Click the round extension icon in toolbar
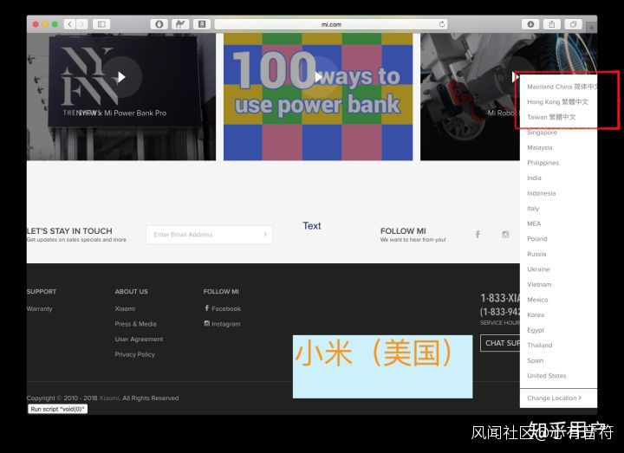The image size is (624, 453). (x=159, y=24)
